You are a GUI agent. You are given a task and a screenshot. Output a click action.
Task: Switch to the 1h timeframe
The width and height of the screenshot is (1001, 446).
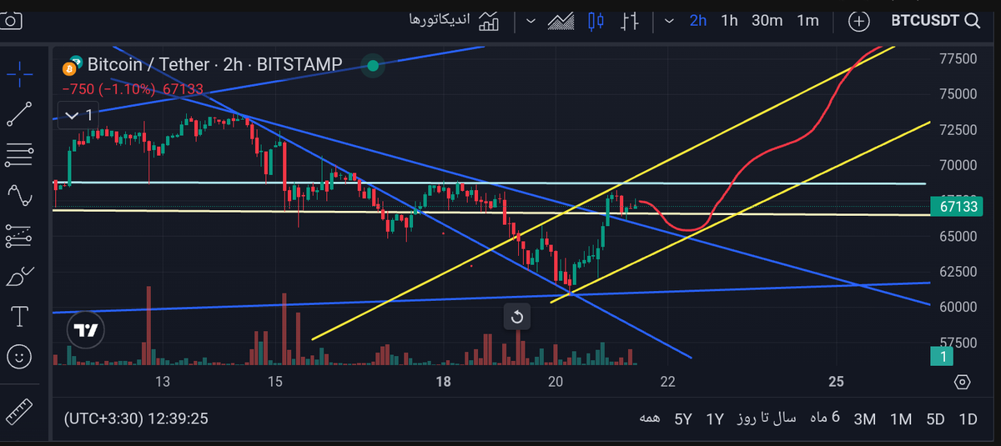[729, 21]
